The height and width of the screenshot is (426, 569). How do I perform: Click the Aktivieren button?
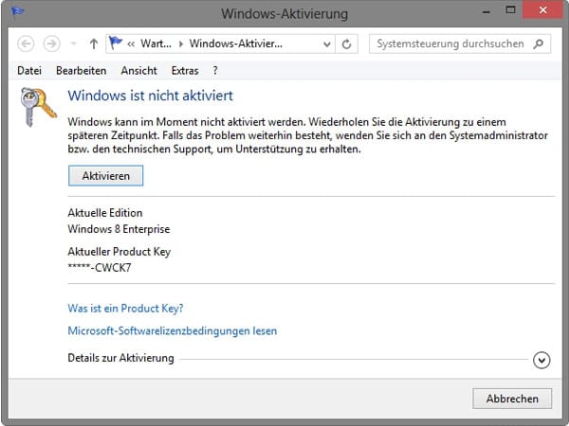[106, 176]
